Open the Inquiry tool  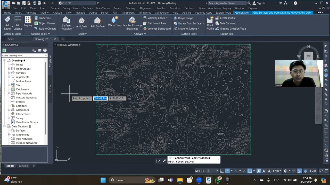28,22
